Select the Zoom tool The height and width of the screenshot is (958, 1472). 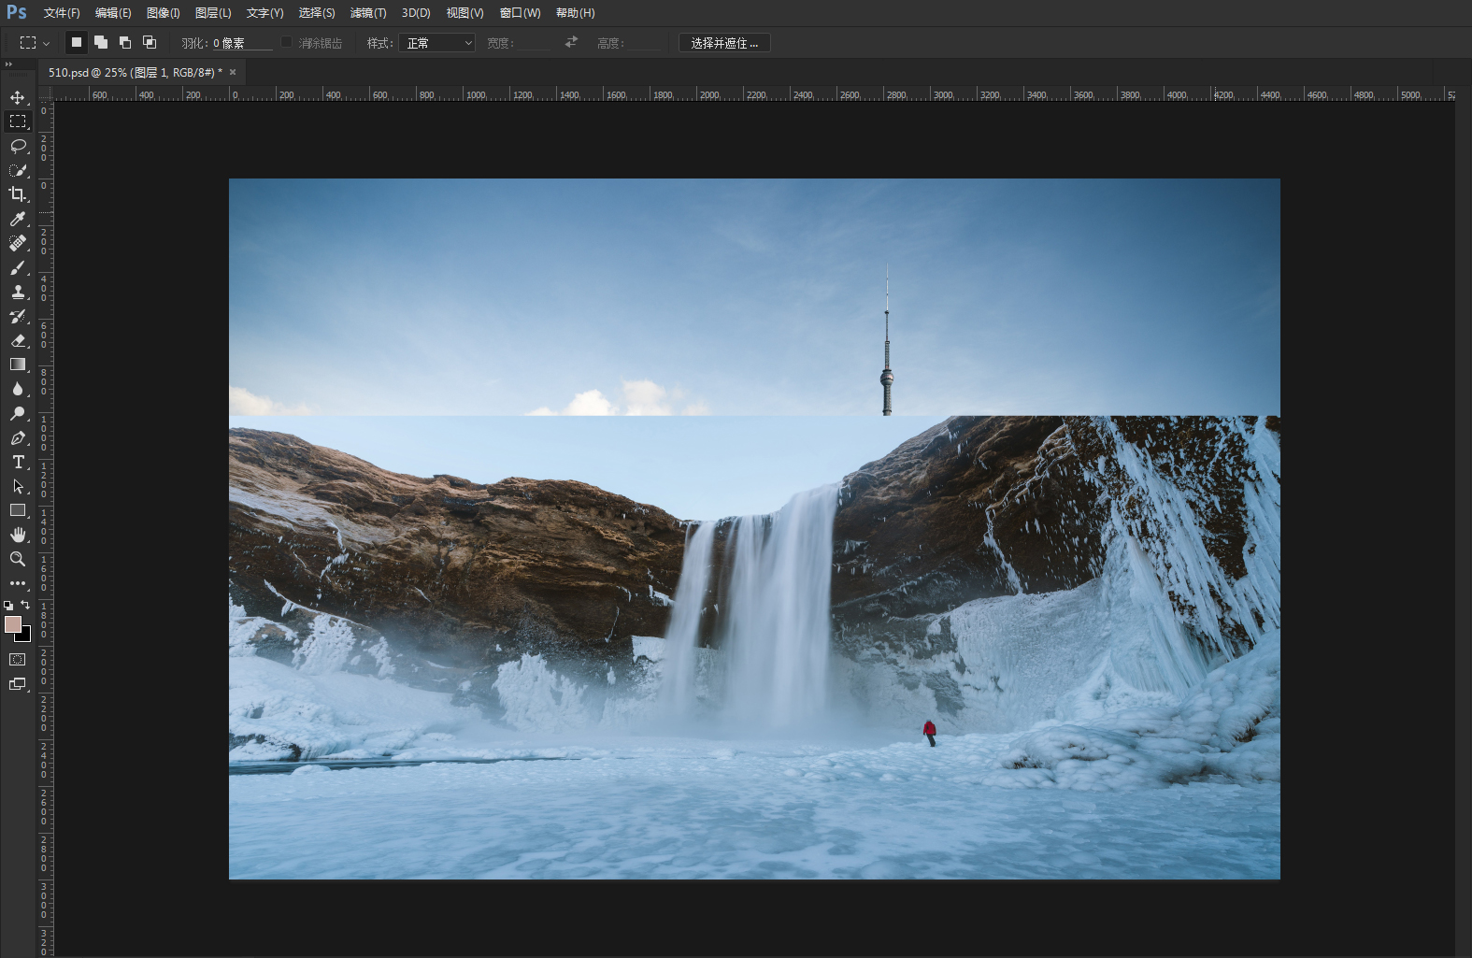tap(18, 559)
